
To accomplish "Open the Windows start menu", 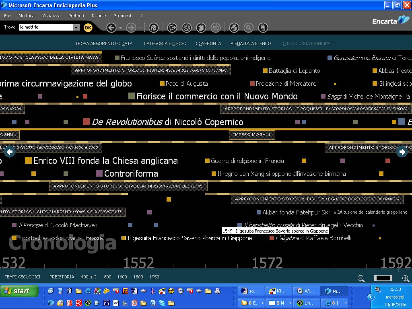I will pyautogui.click(x=19, y=291).
